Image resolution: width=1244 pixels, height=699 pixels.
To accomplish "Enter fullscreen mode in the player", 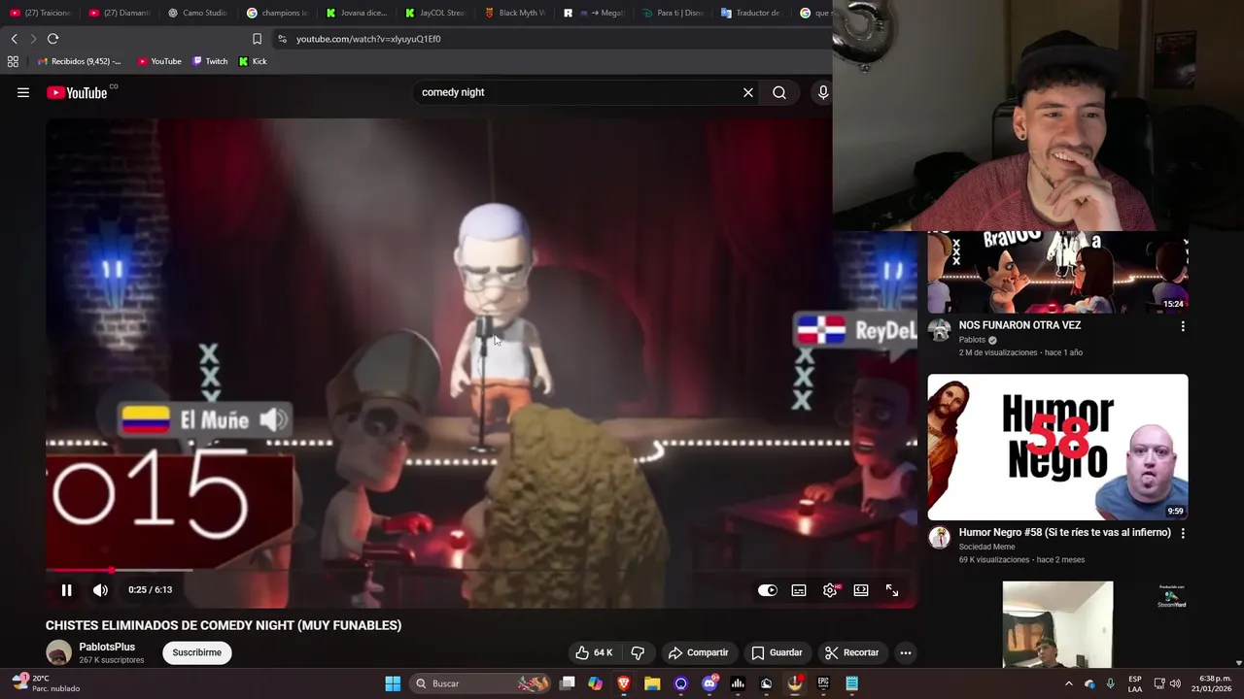I will pyautogui.click(x=892, y=590).
